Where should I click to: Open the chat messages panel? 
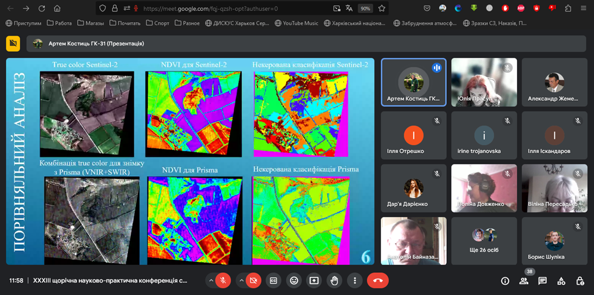click(543, 281)
